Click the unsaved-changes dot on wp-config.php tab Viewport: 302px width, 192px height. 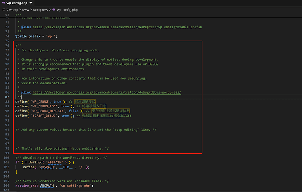31,3
